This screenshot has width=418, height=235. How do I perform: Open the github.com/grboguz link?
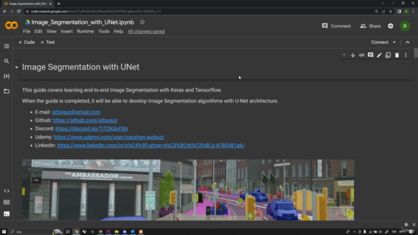(x=85, y=120)
